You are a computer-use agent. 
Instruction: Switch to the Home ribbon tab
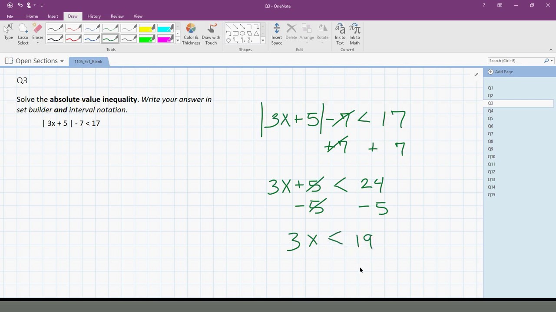pyautogui.click(x=32, y=16)
